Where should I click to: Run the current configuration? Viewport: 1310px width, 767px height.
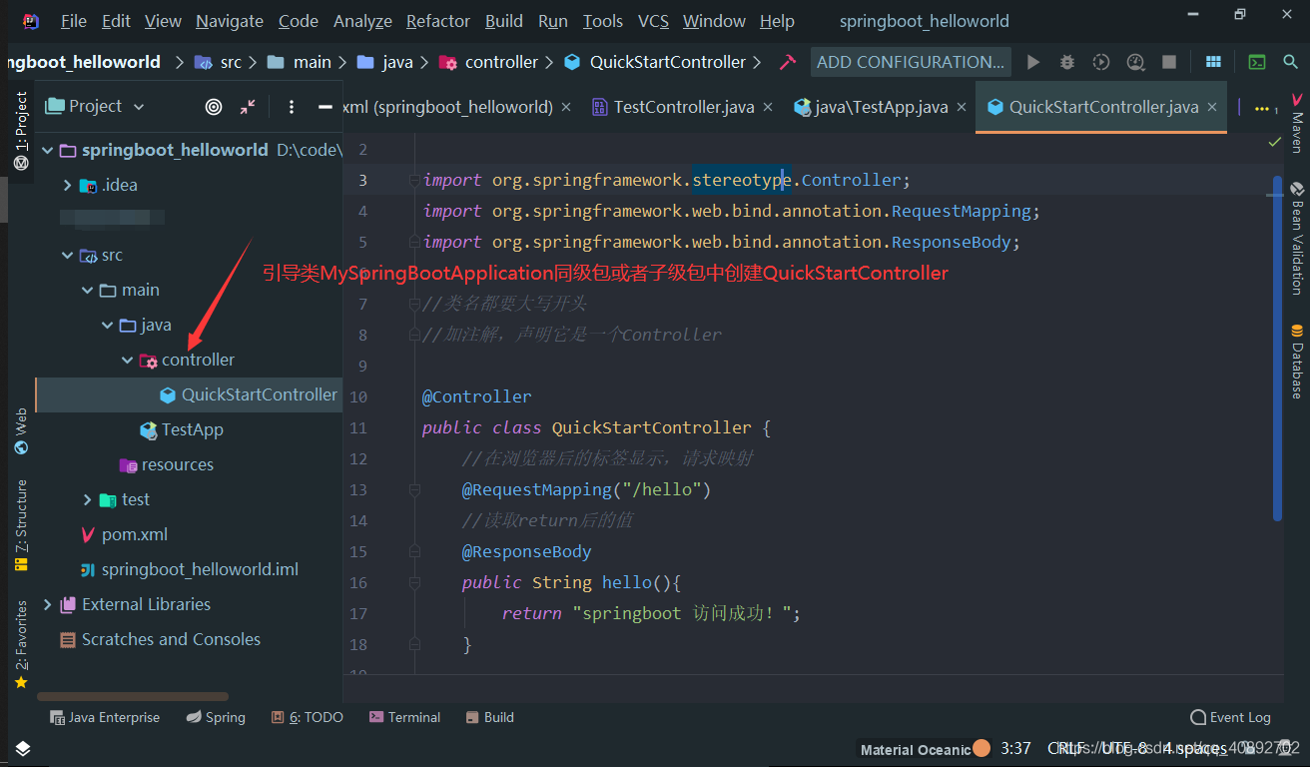1033,62
